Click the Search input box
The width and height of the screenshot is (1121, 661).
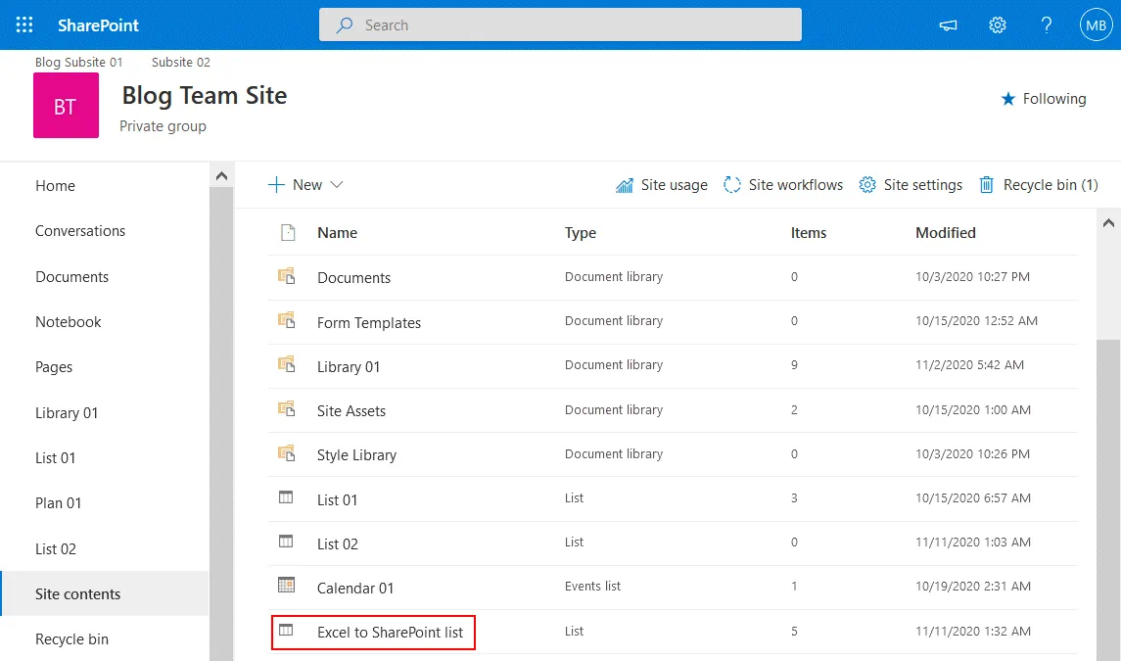(x=560, y=25)
